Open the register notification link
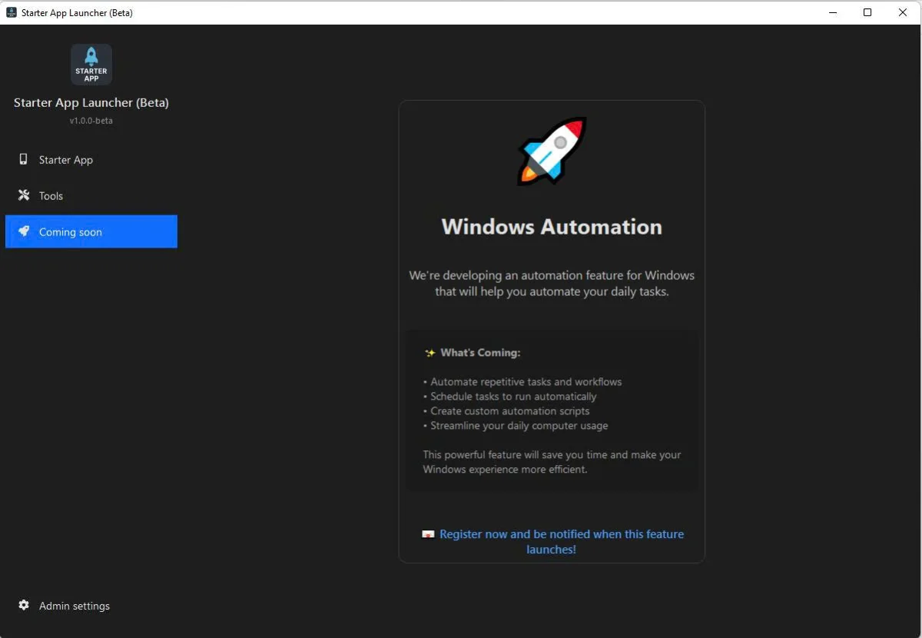The width and height of the screenshot is (922, 638). click(x=561, y=533)
